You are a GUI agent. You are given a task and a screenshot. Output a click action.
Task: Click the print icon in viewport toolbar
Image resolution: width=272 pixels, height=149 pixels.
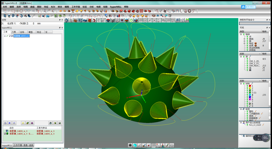tap(85, 20)
